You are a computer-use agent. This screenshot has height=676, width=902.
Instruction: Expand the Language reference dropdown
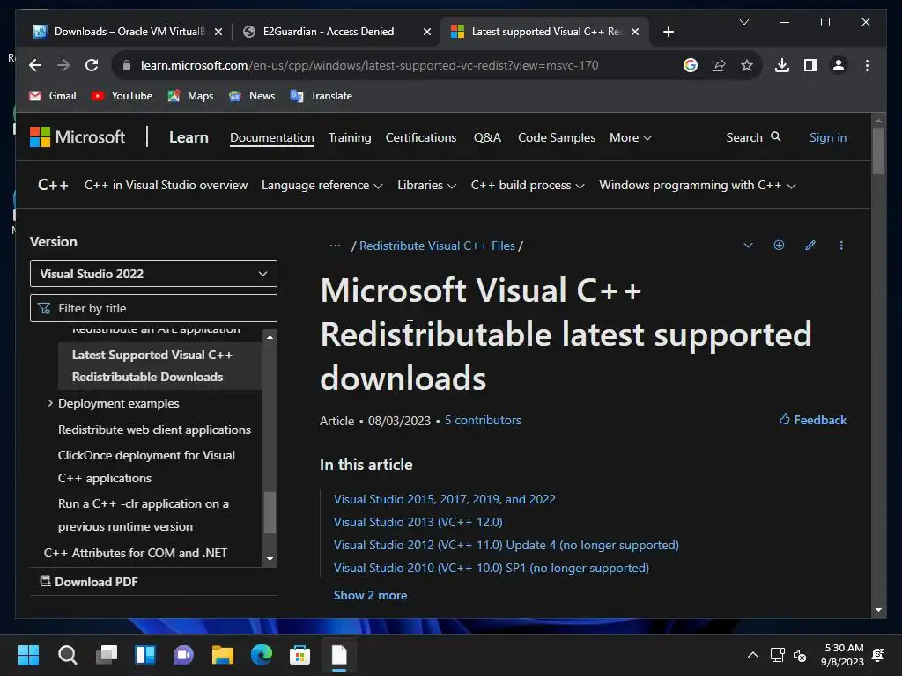point(322,185)
